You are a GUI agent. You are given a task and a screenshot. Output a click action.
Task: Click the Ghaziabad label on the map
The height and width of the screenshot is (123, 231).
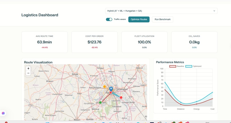[122, 89]
